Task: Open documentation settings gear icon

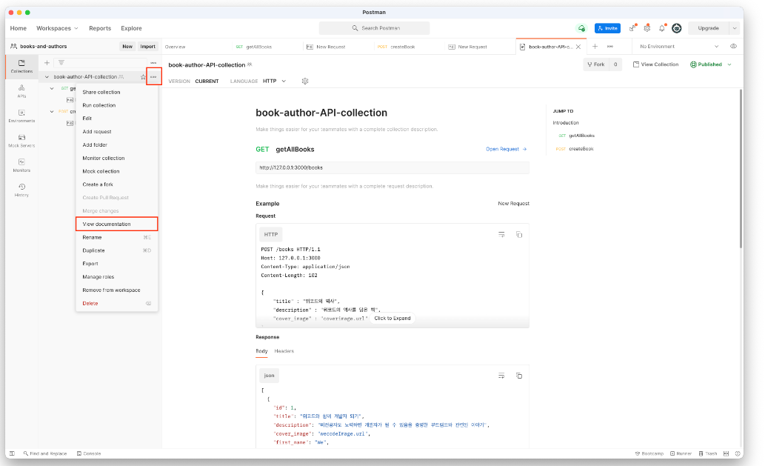Action: pos(305,81)
